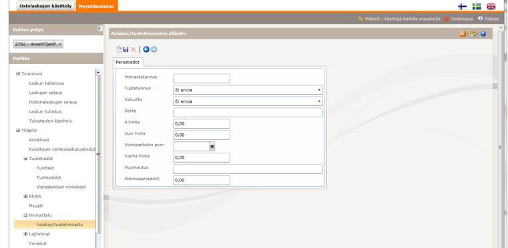
Task: Open Laskun tallennus in the menu
Action: pyautogui.click(x=47, y=83)
